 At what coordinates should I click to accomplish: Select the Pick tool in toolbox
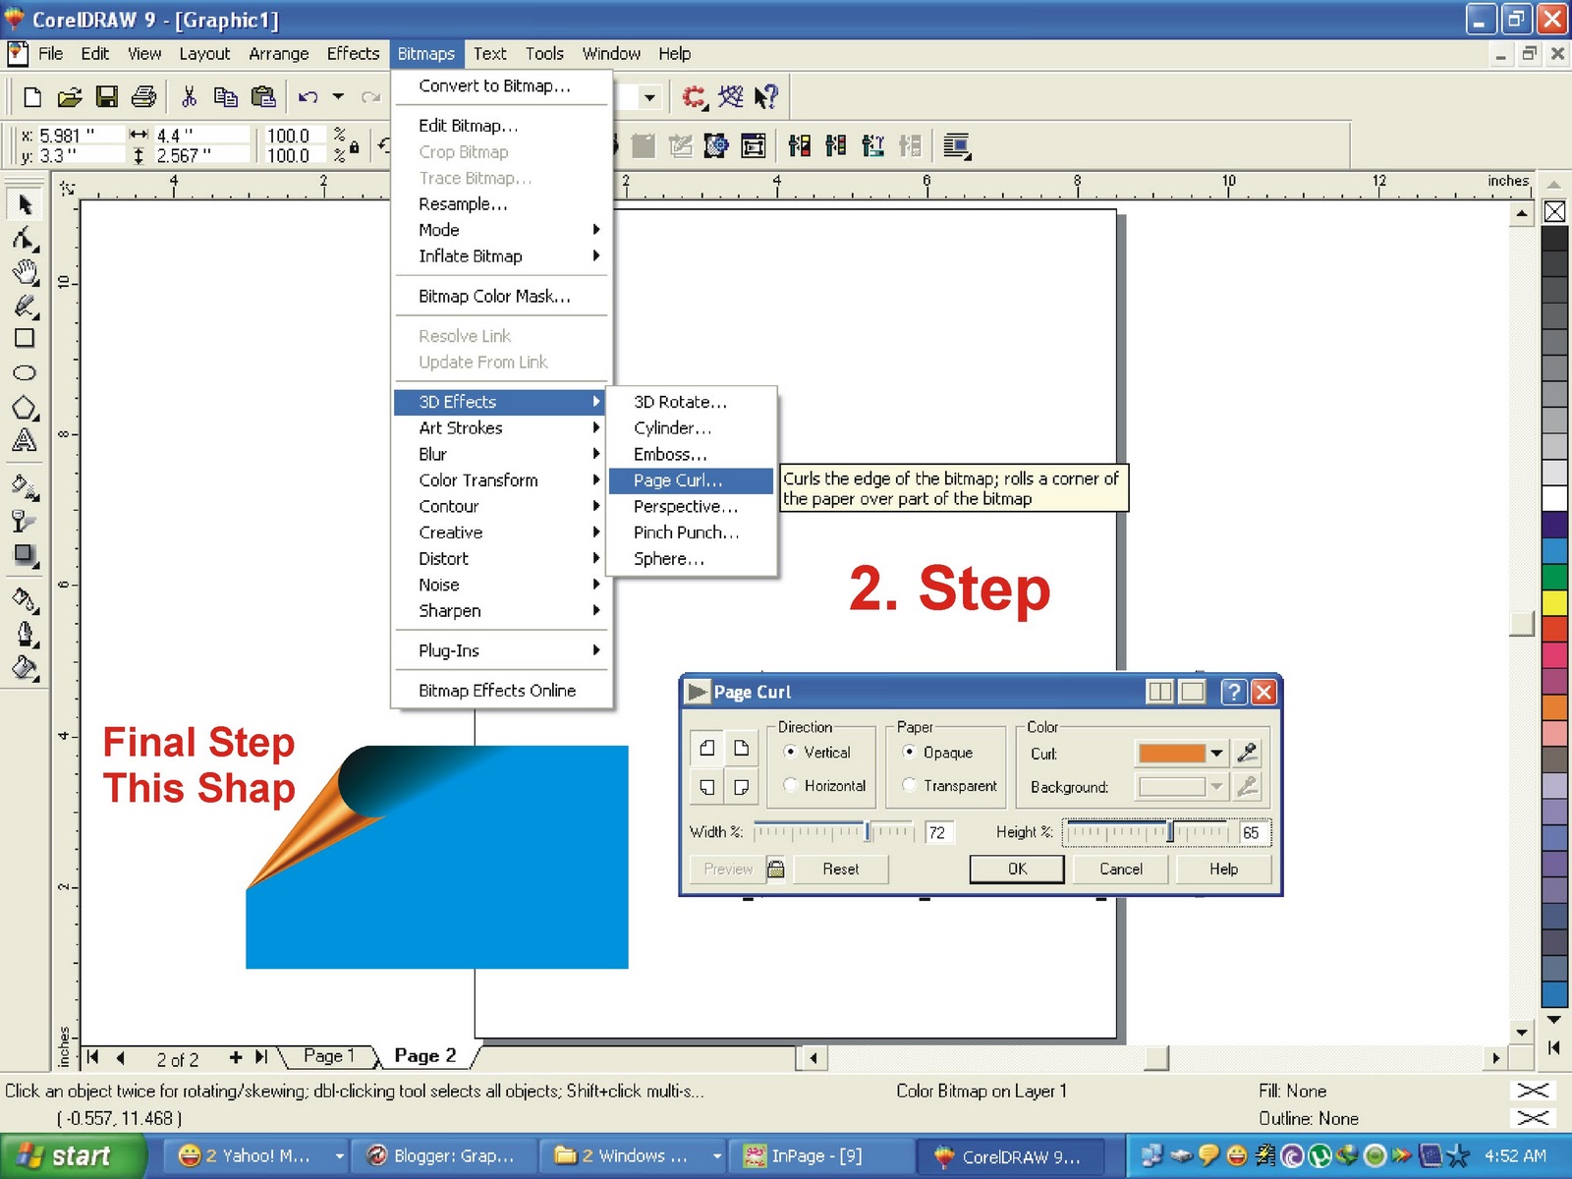click(25, 204)
